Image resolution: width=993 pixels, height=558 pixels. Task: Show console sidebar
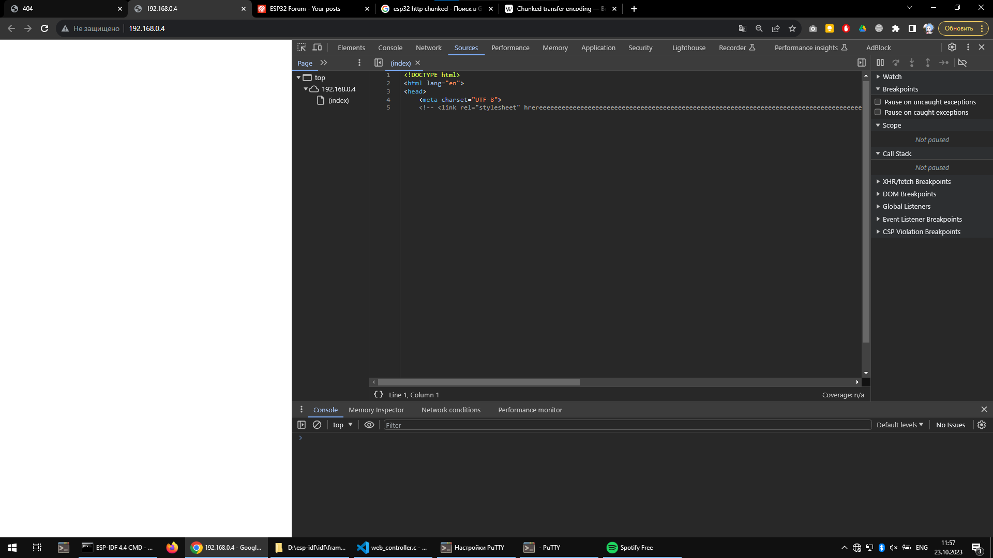pos(302,424)
